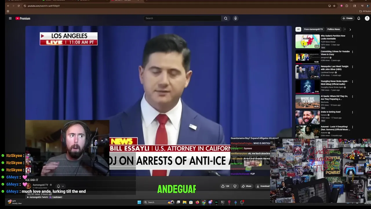Viewport: 371px width, 209px height.
Task: Open Al Qaeda: Where Did They Go thumbnail
Action: [308, 102]
